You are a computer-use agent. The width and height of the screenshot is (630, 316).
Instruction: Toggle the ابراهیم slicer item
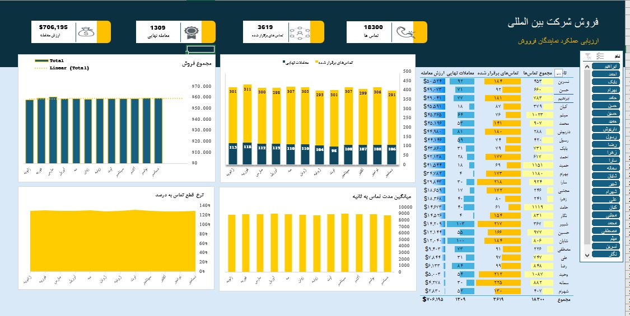pos(606,66)
